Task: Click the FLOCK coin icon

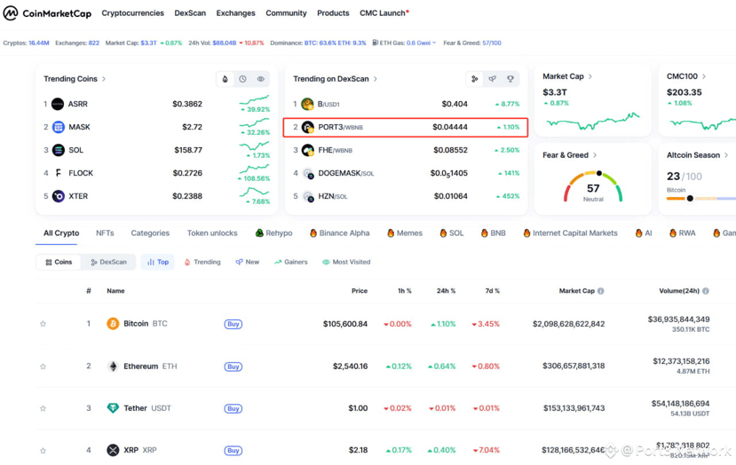Action: [x=59, y=173]
